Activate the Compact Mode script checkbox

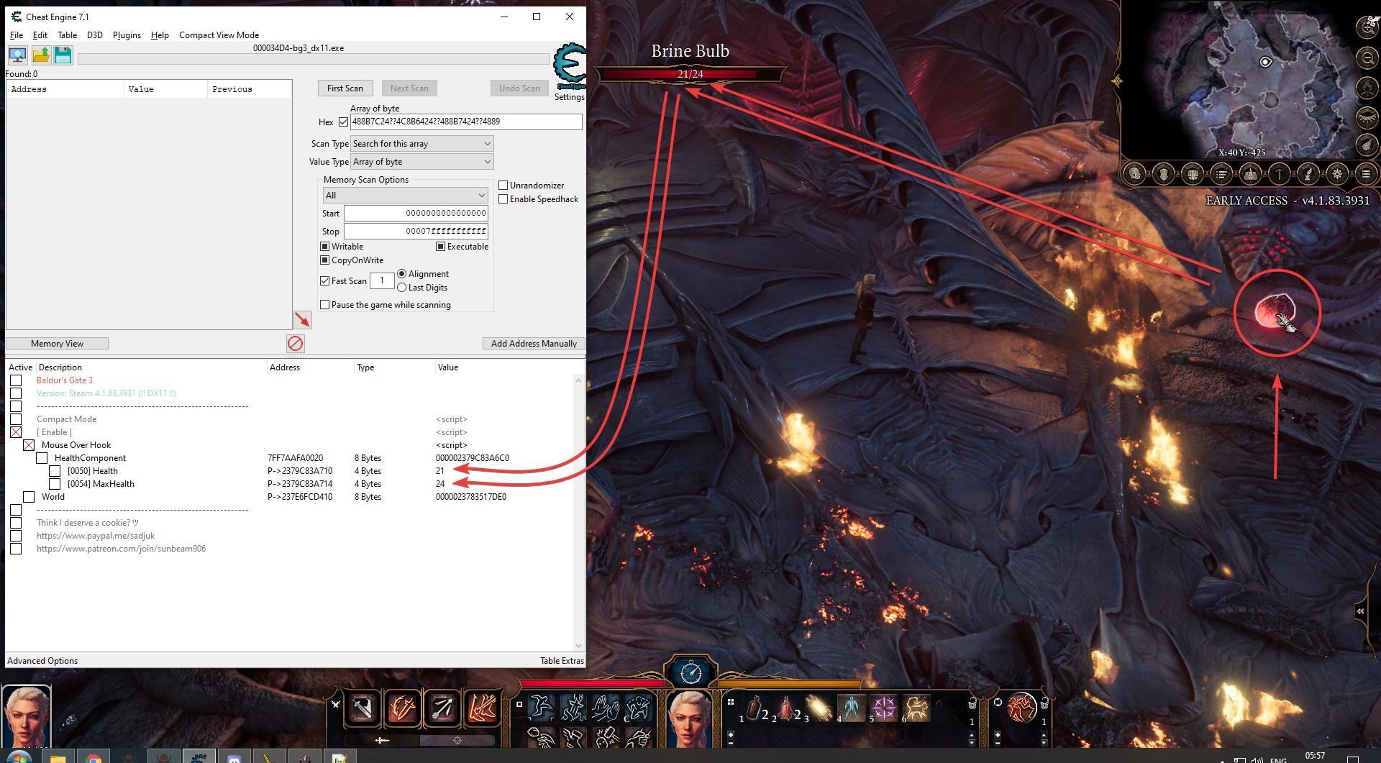pyautogui.click(x=16, y=419)
